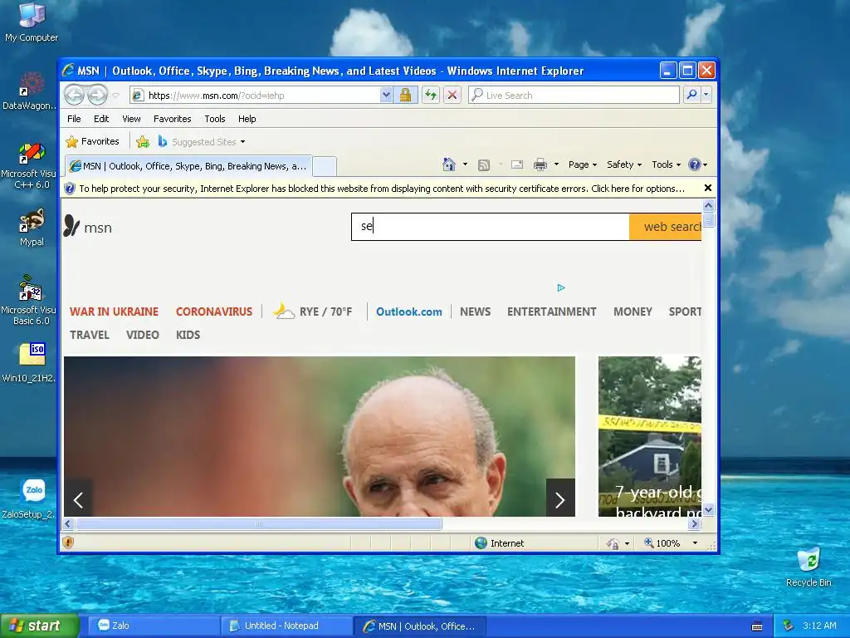
Task: Expand the address bar history dropdown
Action: pyautogui.click(x=386, y=95)
